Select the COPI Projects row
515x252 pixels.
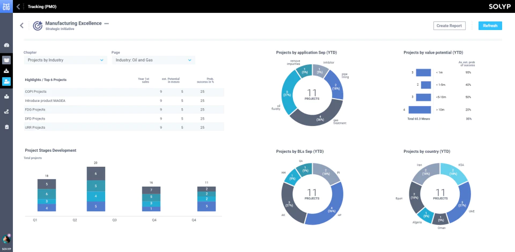pos(124,92)
